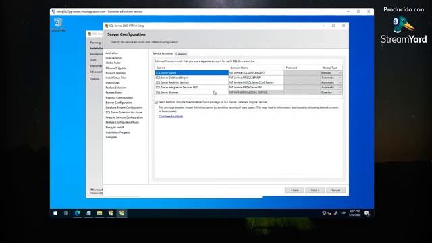Click the NT Service\MsDtsServer160 account name cell
The height and width of the screenshot is (243, 432).
tap(256, 88)
